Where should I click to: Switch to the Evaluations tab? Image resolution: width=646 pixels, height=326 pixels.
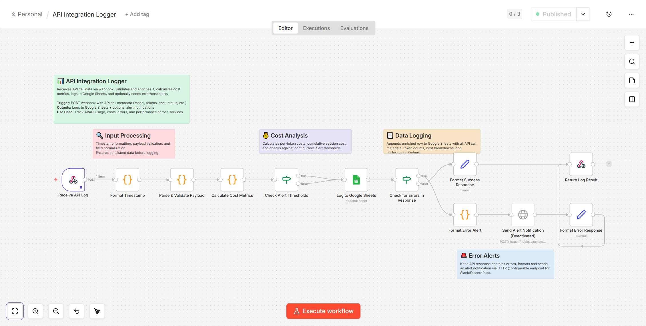(354, 28)
